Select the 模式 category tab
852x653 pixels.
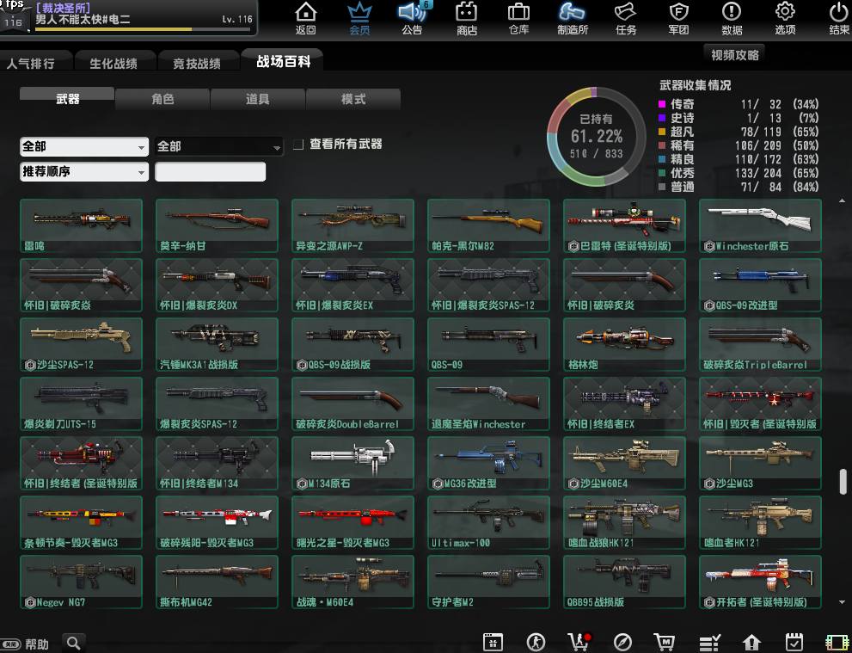coord(353,99)
